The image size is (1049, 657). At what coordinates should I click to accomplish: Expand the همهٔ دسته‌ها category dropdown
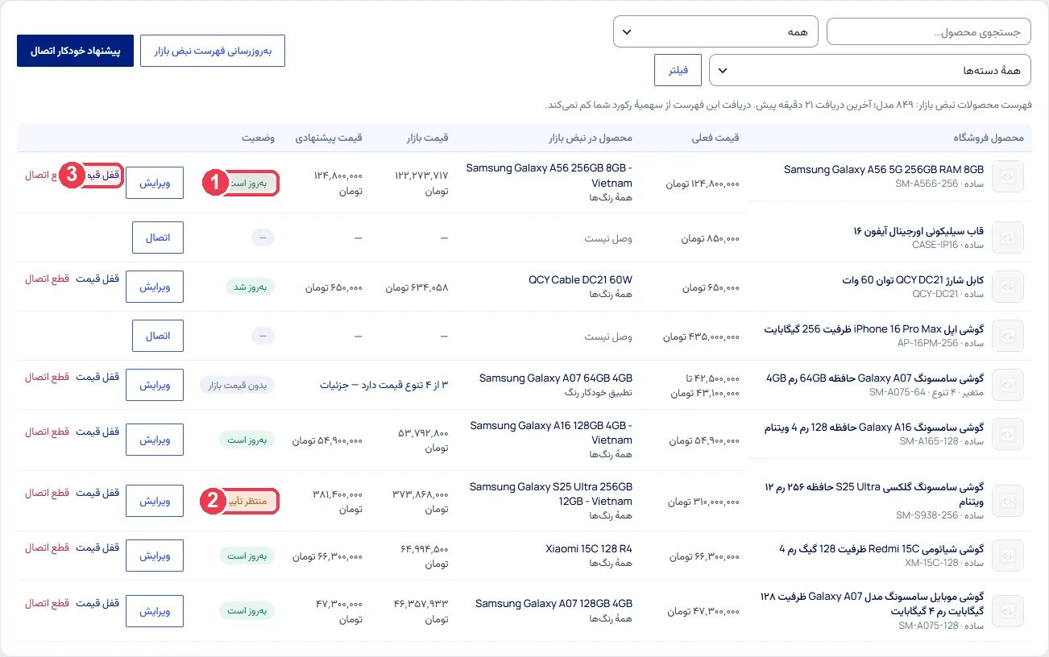click(x=870, y=70)
